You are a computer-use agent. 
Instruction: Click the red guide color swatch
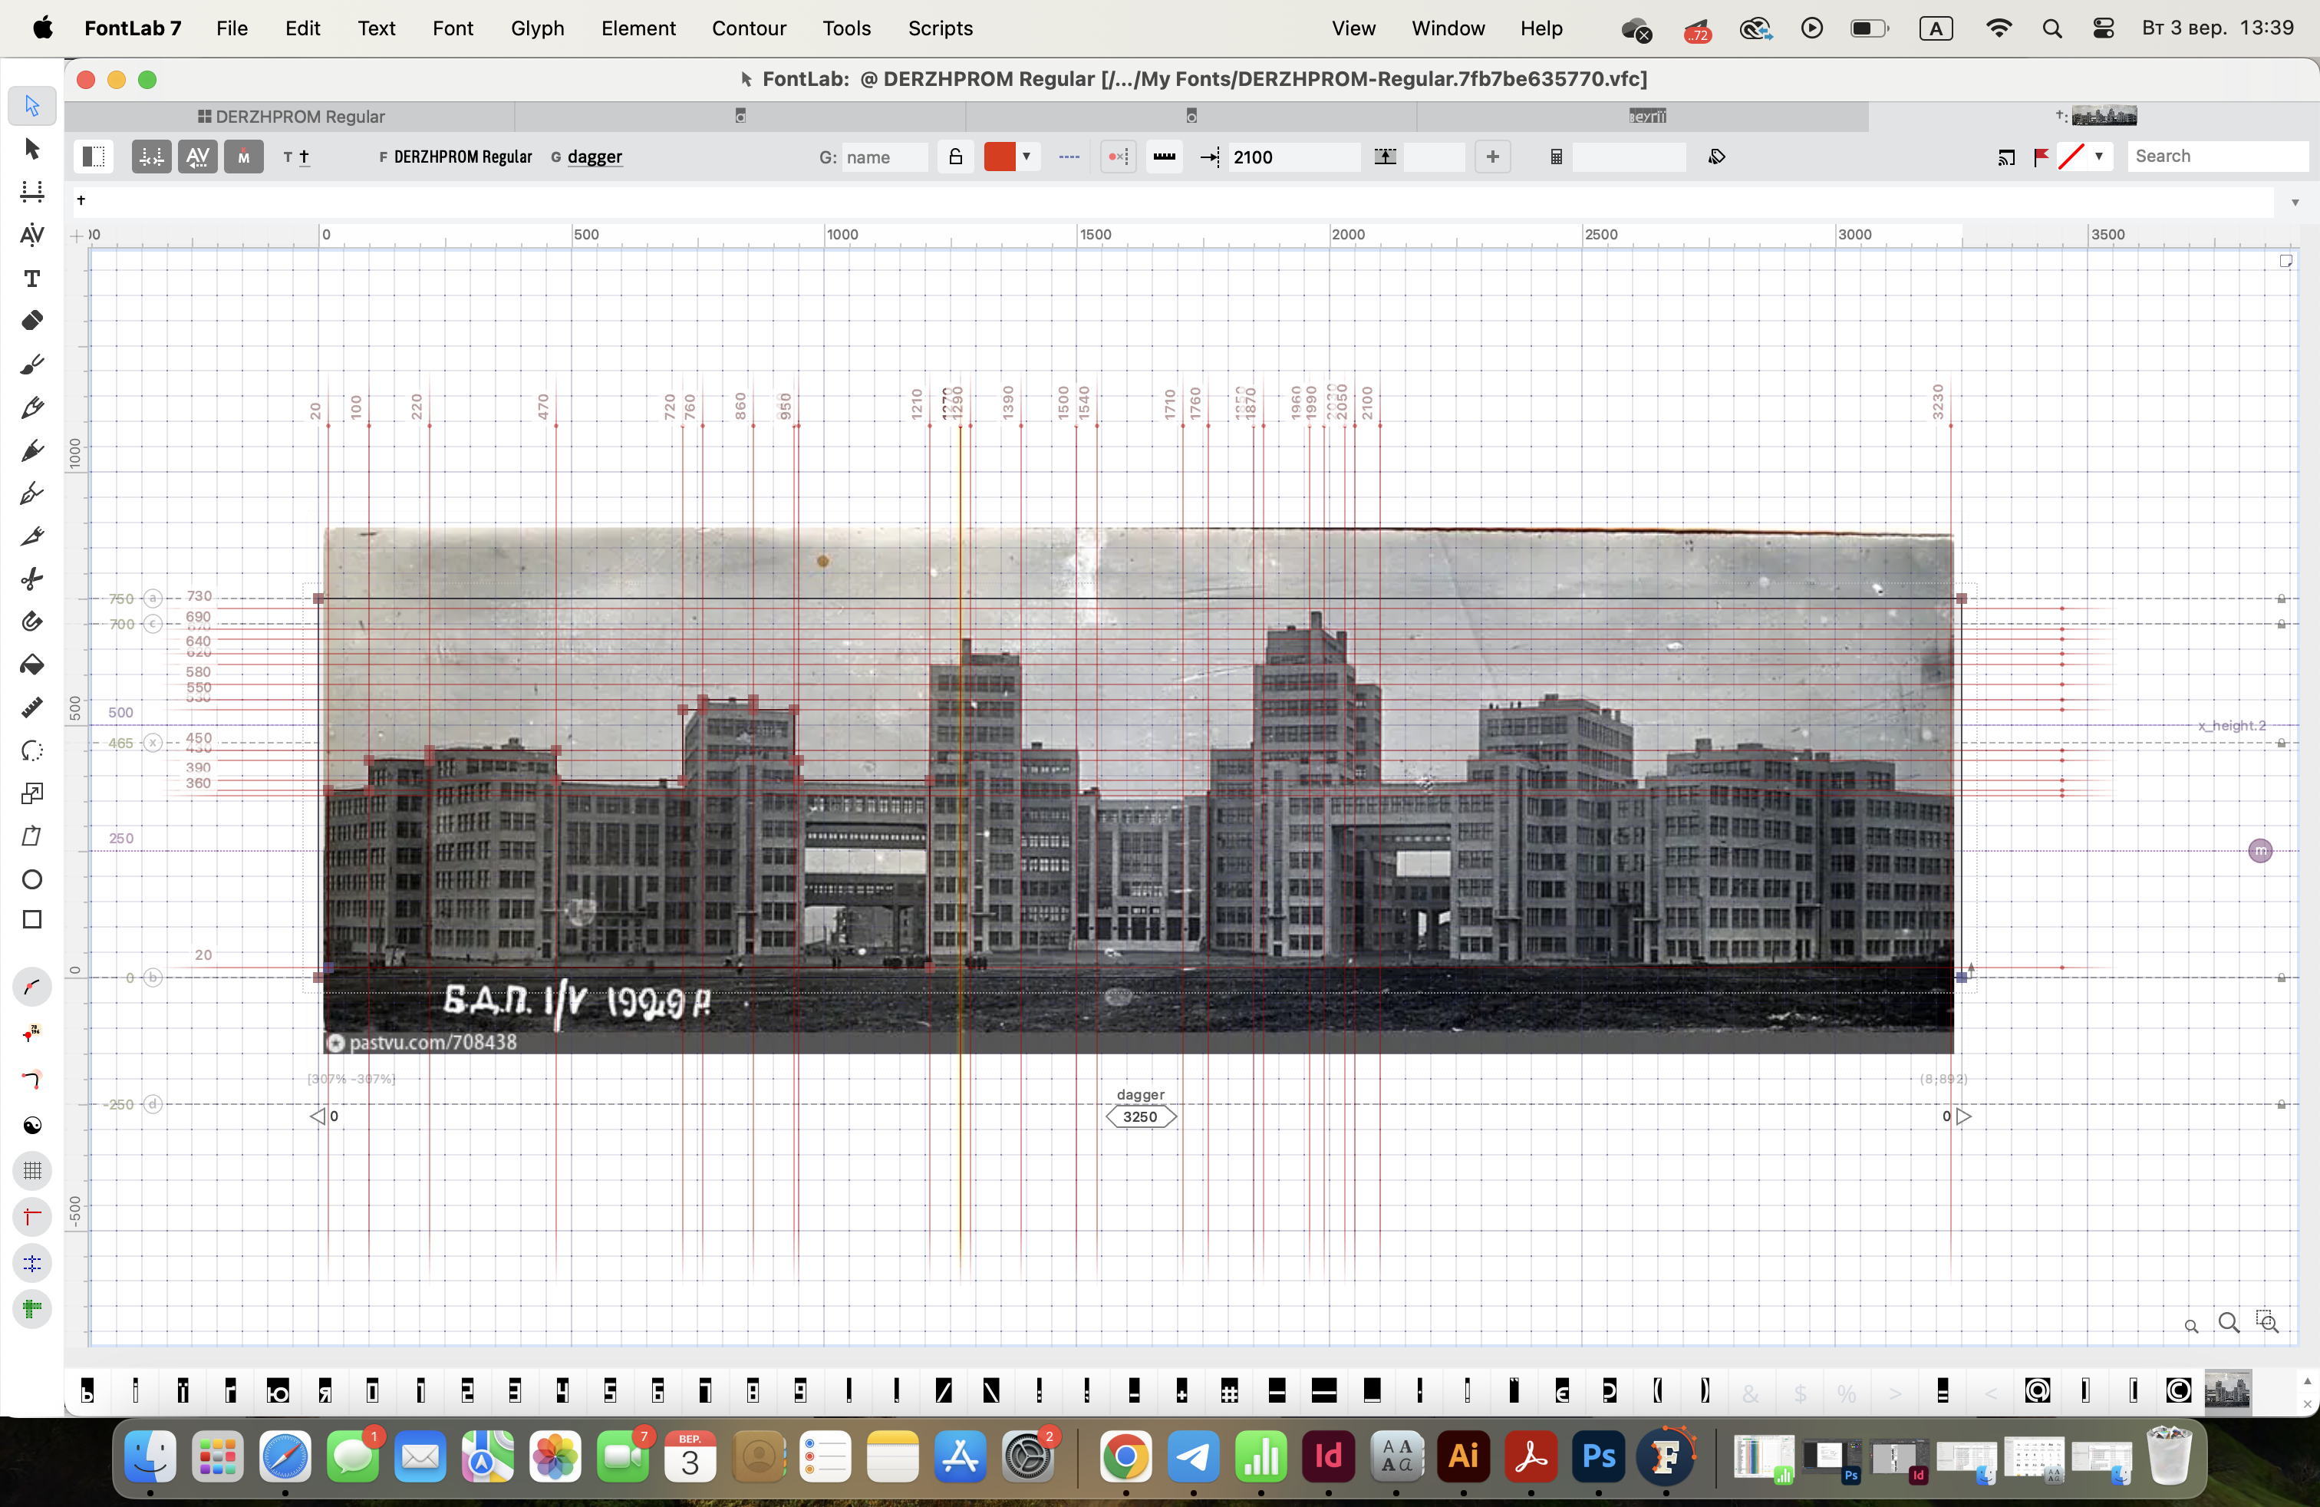coord(999,157)
